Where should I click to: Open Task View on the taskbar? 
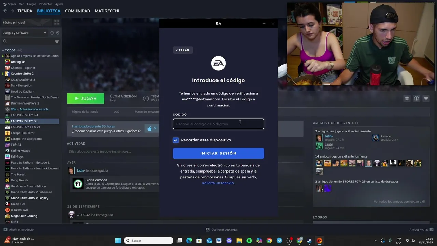(179, 241)
